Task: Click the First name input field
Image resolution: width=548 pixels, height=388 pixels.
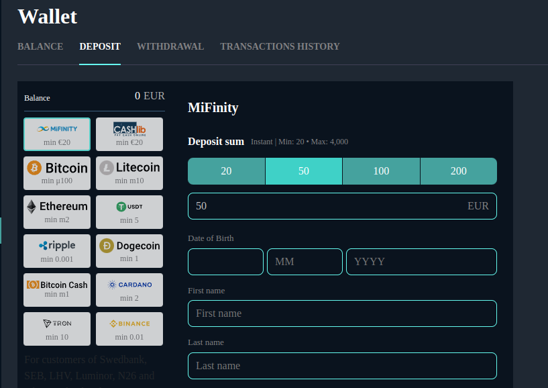Action: (x=342, y=313)
